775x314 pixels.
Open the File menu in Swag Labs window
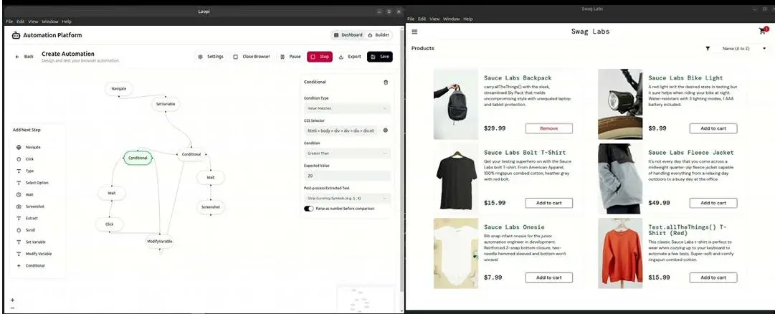click(x=411, y=19)
